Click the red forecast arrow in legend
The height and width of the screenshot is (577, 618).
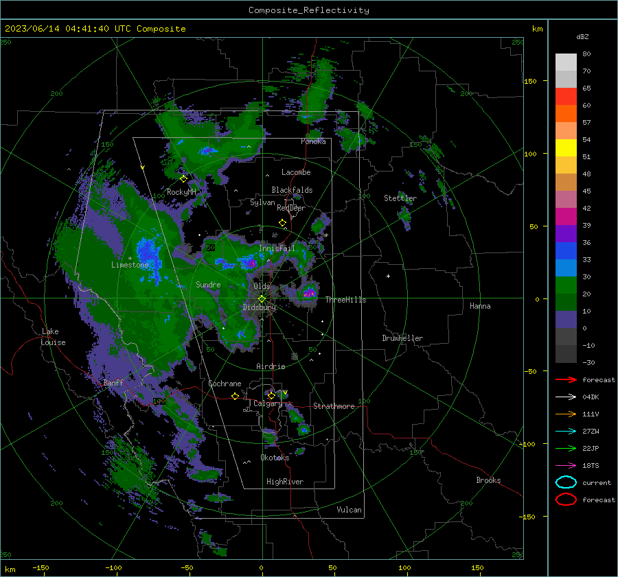click(566, 379)
